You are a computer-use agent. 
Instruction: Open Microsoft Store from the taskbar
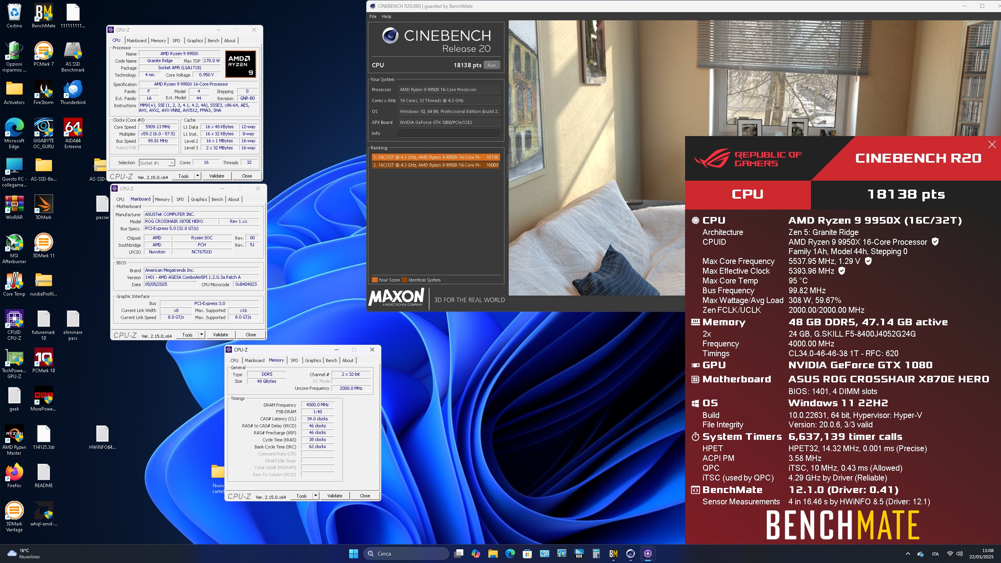click(527, 554)
